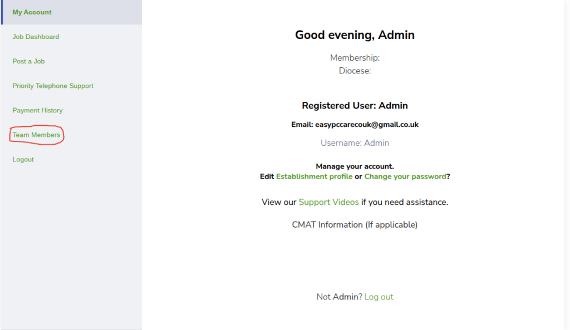The width and height of the screenshot is (570, 330).
Task: Open the circled Team Members item
Action: tap(36, 135)
